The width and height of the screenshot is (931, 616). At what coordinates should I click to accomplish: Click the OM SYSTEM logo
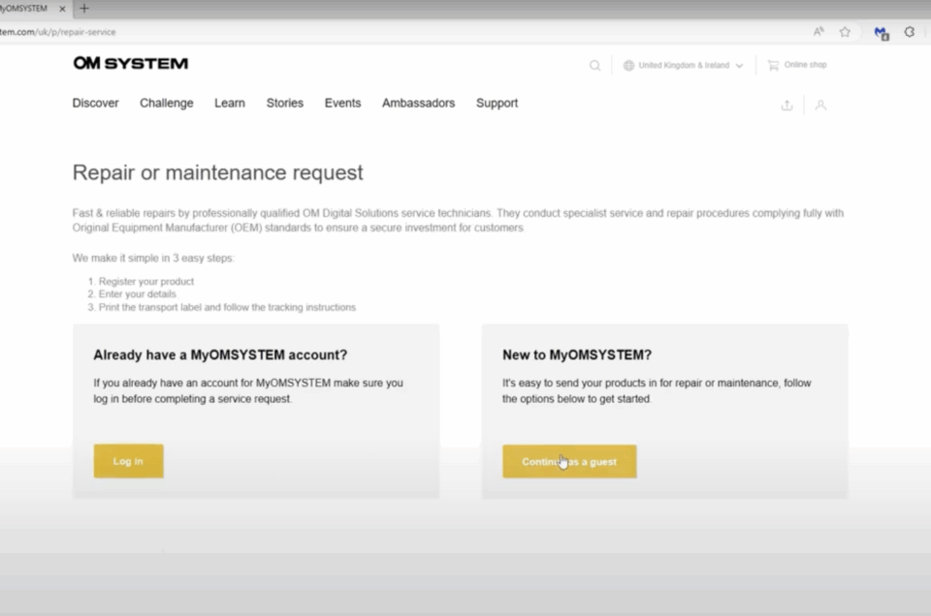(x=131, y=63)
